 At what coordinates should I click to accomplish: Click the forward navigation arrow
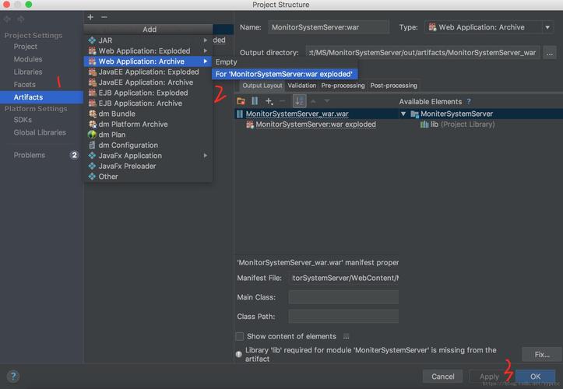pos(21,19)
